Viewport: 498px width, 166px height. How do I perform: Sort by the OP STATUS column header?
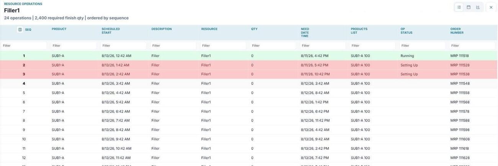point(406,31)
